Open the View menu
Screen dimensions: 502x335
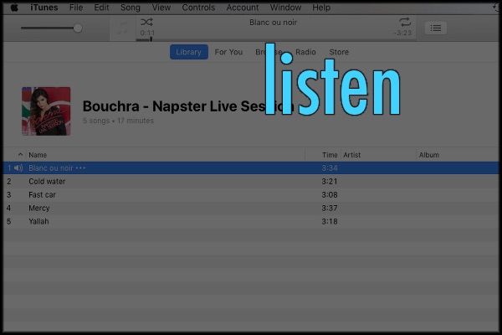tap(161, 8)
